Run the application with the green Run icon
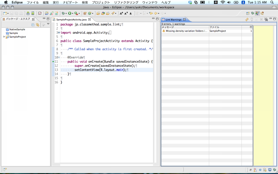 click(70, 13)
